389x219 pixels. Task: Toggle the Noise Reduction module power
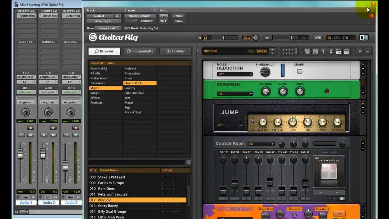(x=363, y=64)
